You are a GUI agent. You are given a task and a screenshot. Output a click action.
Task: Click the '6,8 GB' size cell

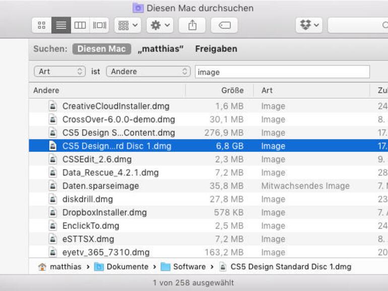tap(230, 146)
